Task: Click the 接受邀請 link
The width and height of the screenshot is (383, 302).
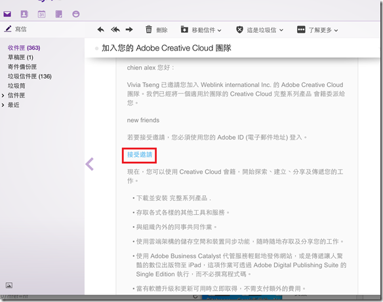Action: [140, 155]
